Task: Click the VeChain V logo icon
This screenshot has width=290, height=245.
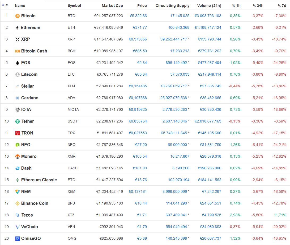Action: (x=17, y=227)
